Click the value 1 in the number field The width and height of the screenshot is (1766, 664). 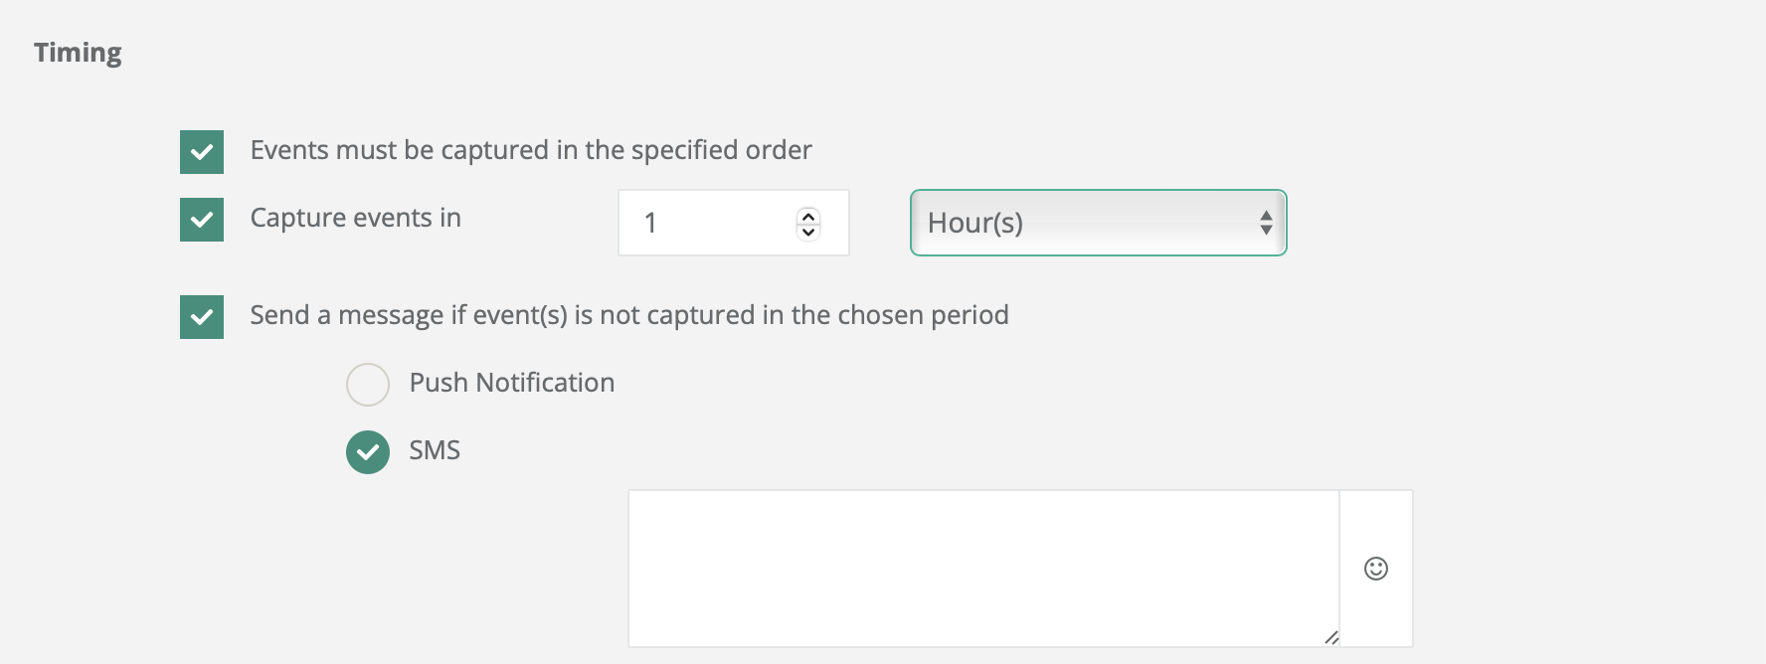650,223
